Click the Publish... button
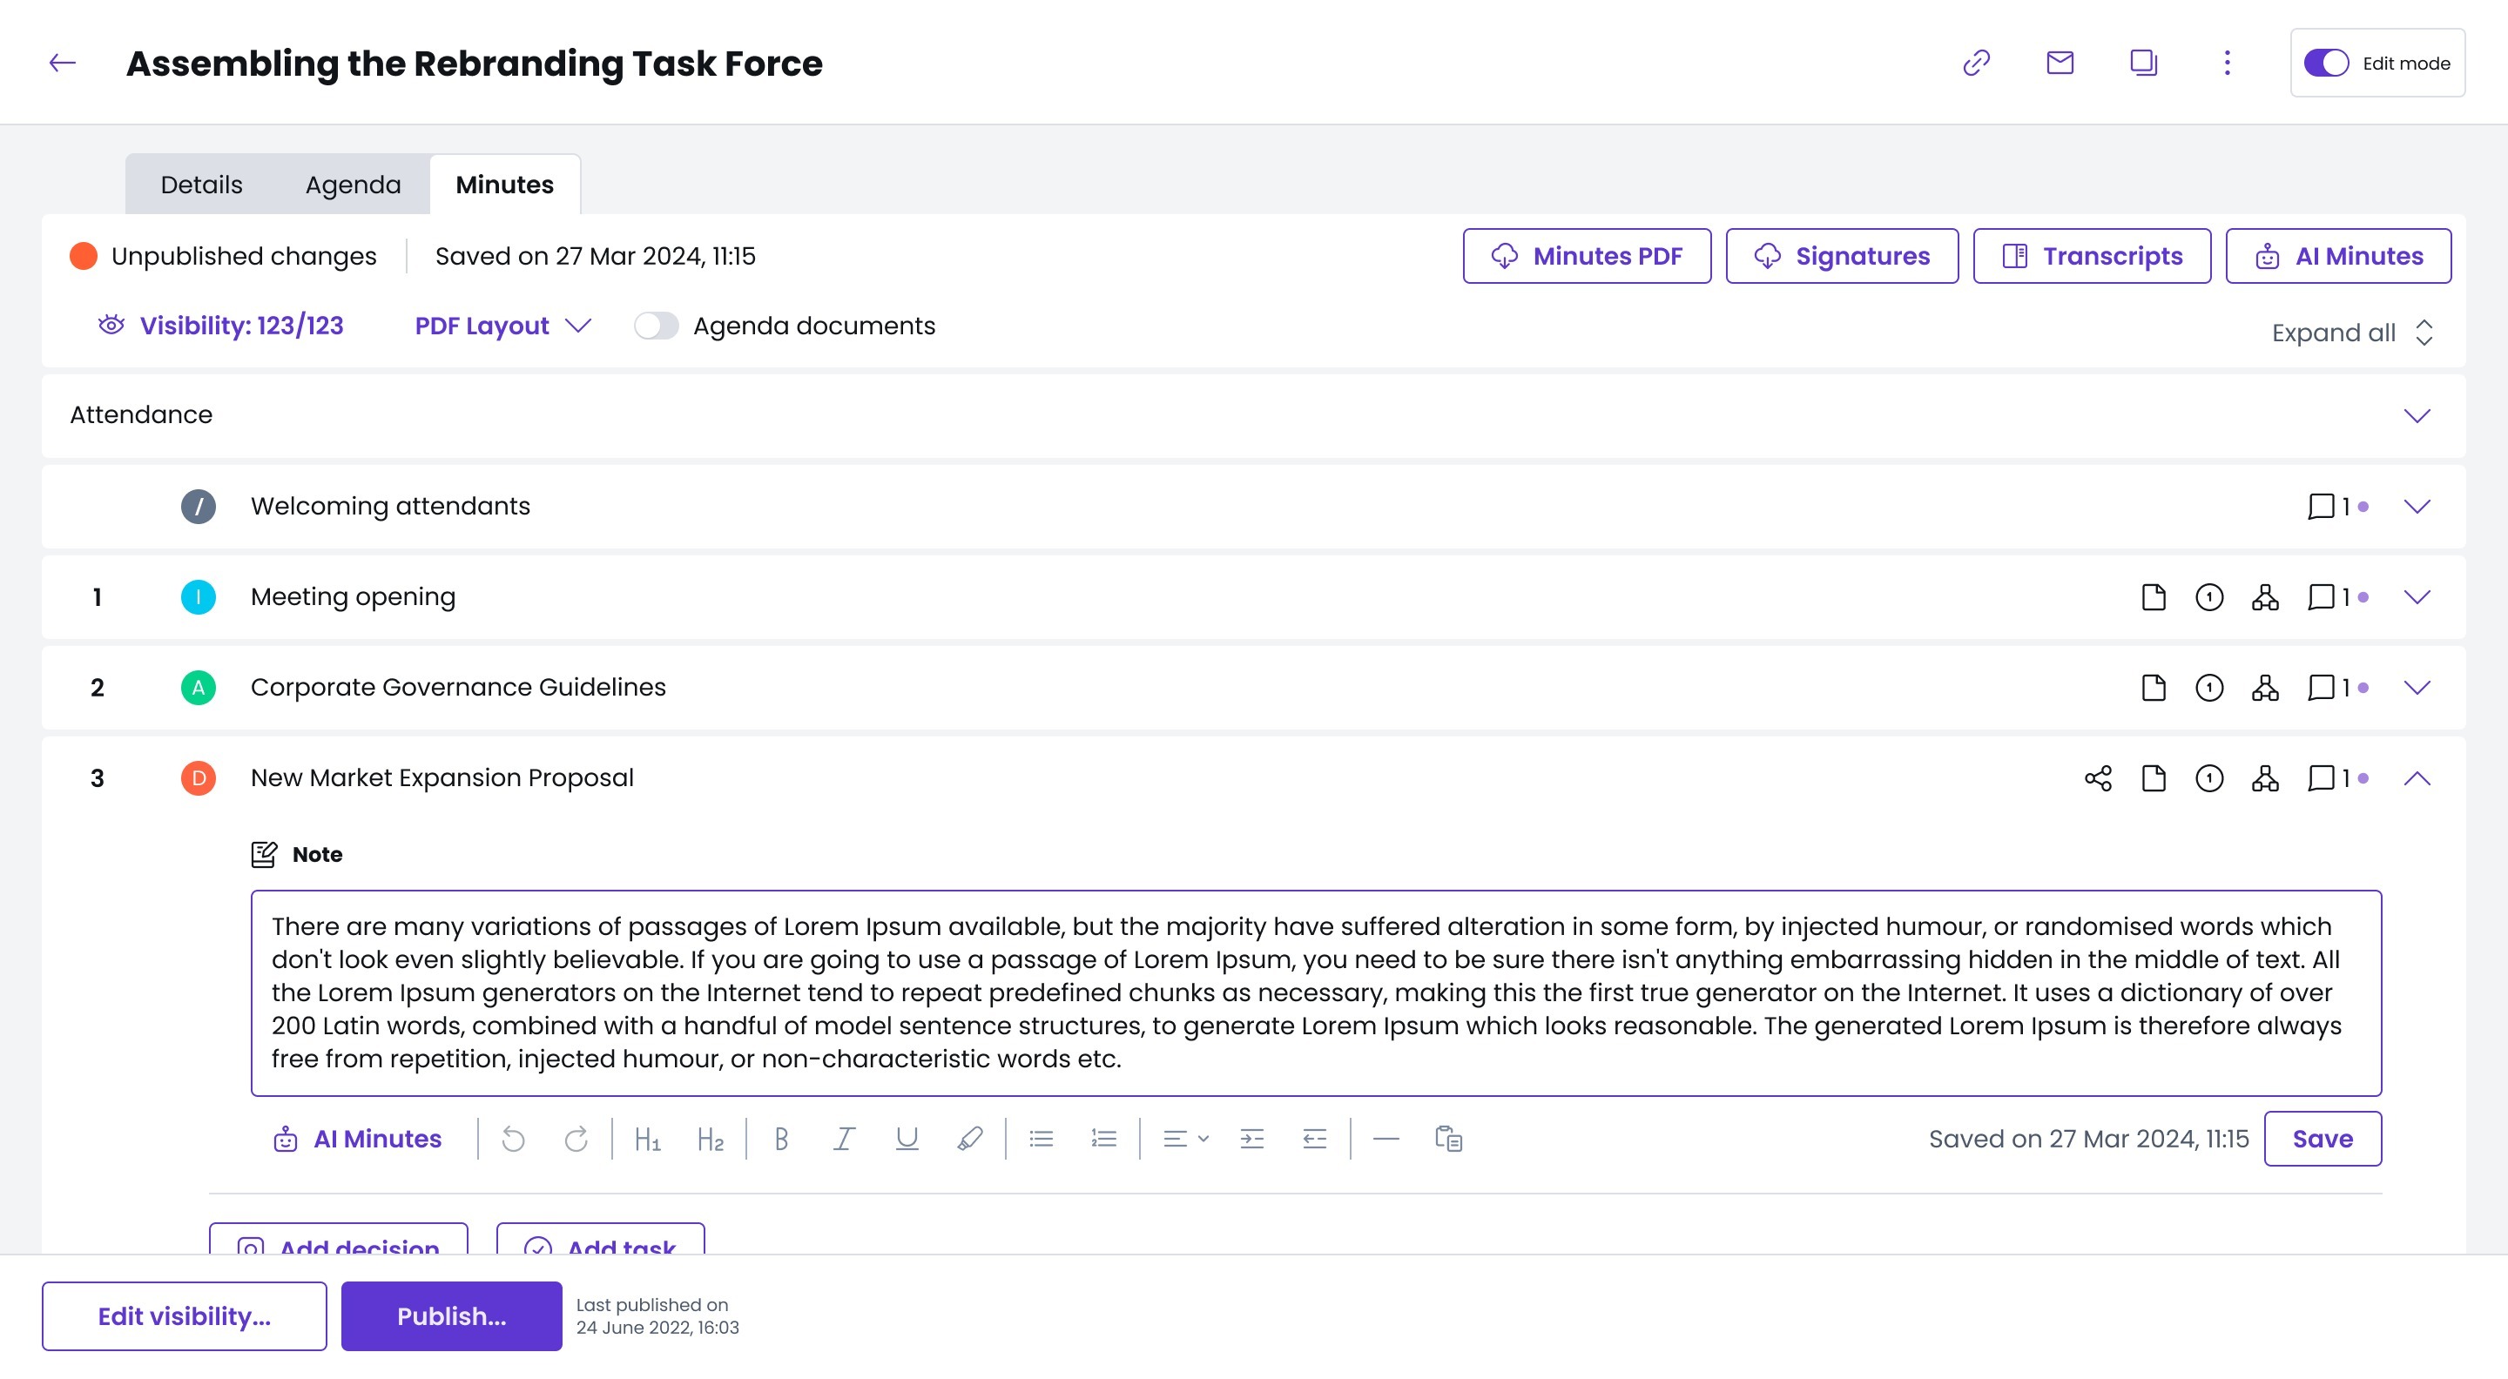This screenshot has height=1379, width=2508. pyautogui.click(x=451, y=1315)
